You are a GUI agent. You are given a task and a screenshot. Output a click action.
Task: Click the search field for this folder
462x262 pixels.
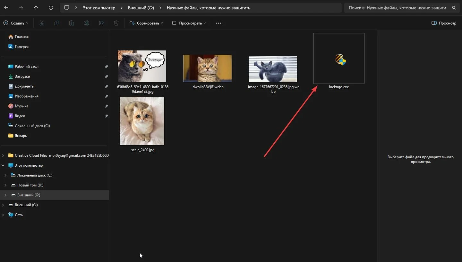click(401, 8)
